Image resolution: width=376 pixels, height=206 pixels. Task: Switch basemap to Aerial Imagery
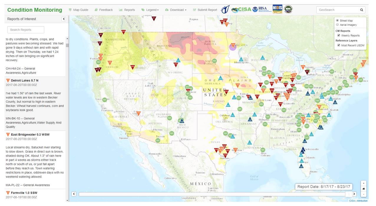click(337, 25)
